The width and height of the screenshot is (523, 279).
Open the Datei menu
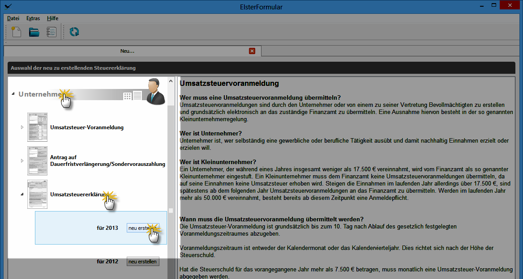click(13, 18)
